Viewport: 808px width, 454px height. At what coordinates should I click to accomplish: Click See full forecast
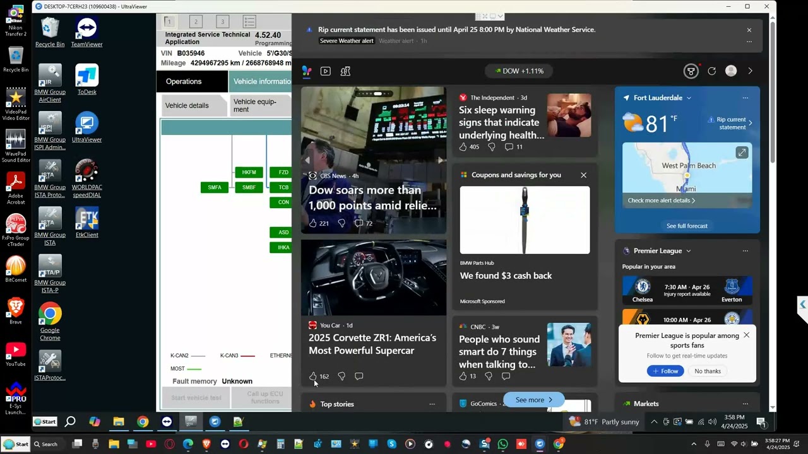pyautogui.click(x=687, y=226)
